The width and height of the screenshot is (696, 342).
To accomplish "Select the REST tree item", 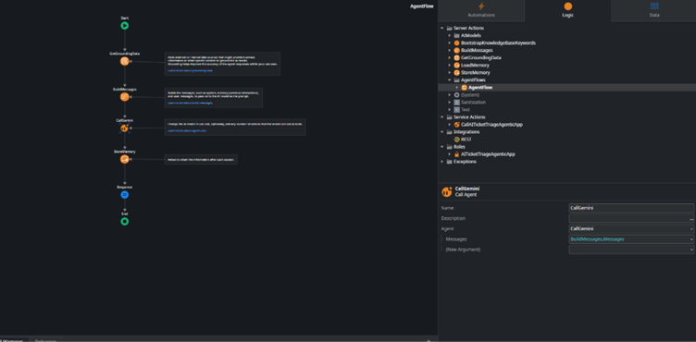I will 466,140.
